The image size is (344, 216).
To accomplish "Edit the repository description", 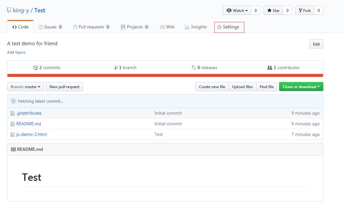I will 316,44.
